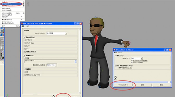Viewport: 175px width, 97px height.
Task: Click the Apply button in Export All Options
Action: (x=142, y=85)
